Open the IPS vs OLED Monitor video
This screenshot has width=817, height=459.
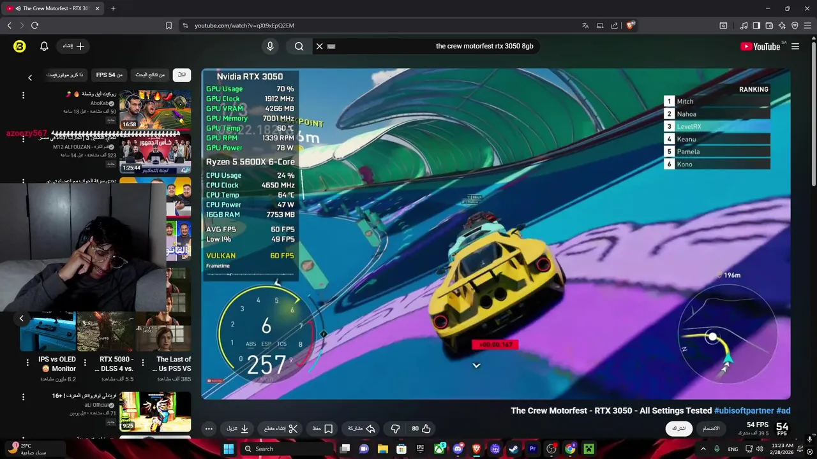48,331
